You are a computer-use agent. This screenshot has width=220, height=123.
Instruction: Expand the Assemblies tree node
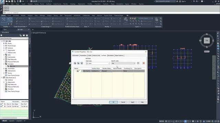(x=4, y=69)
